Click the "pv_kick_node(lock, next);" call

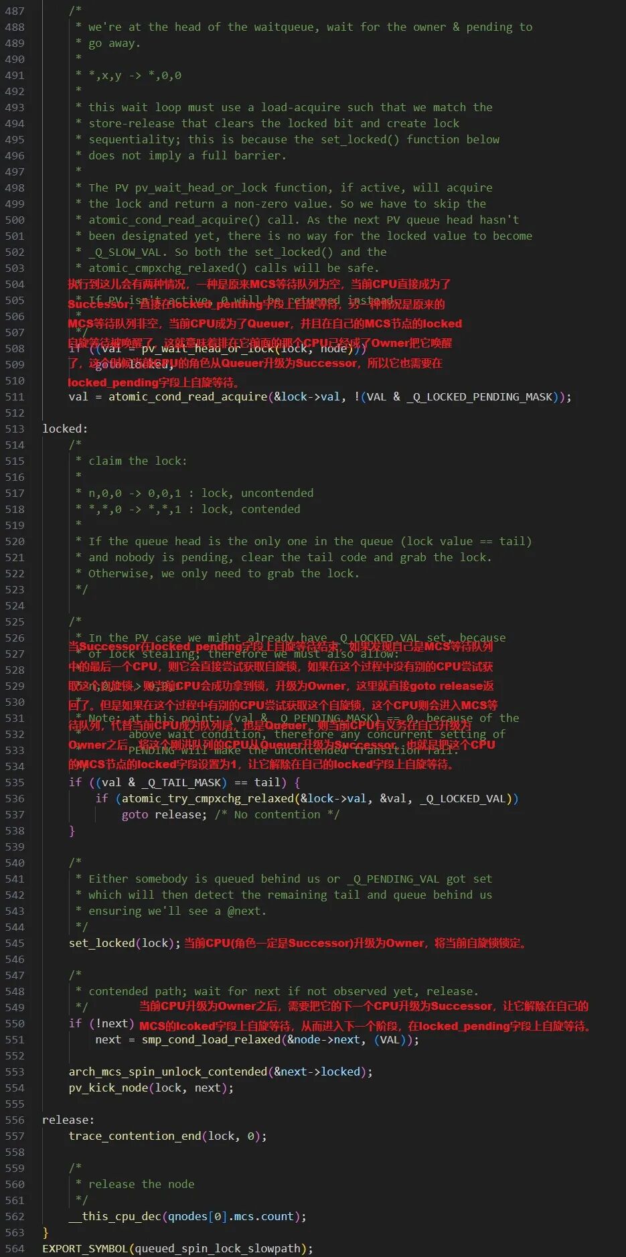coord(151,1088)
